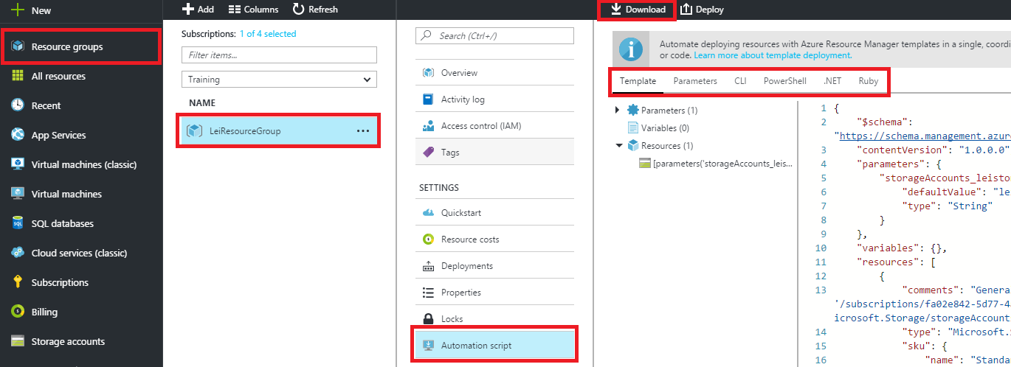Click Storage accounts icon
This screenshot has width=1011, height=367.
pos(18,341)
